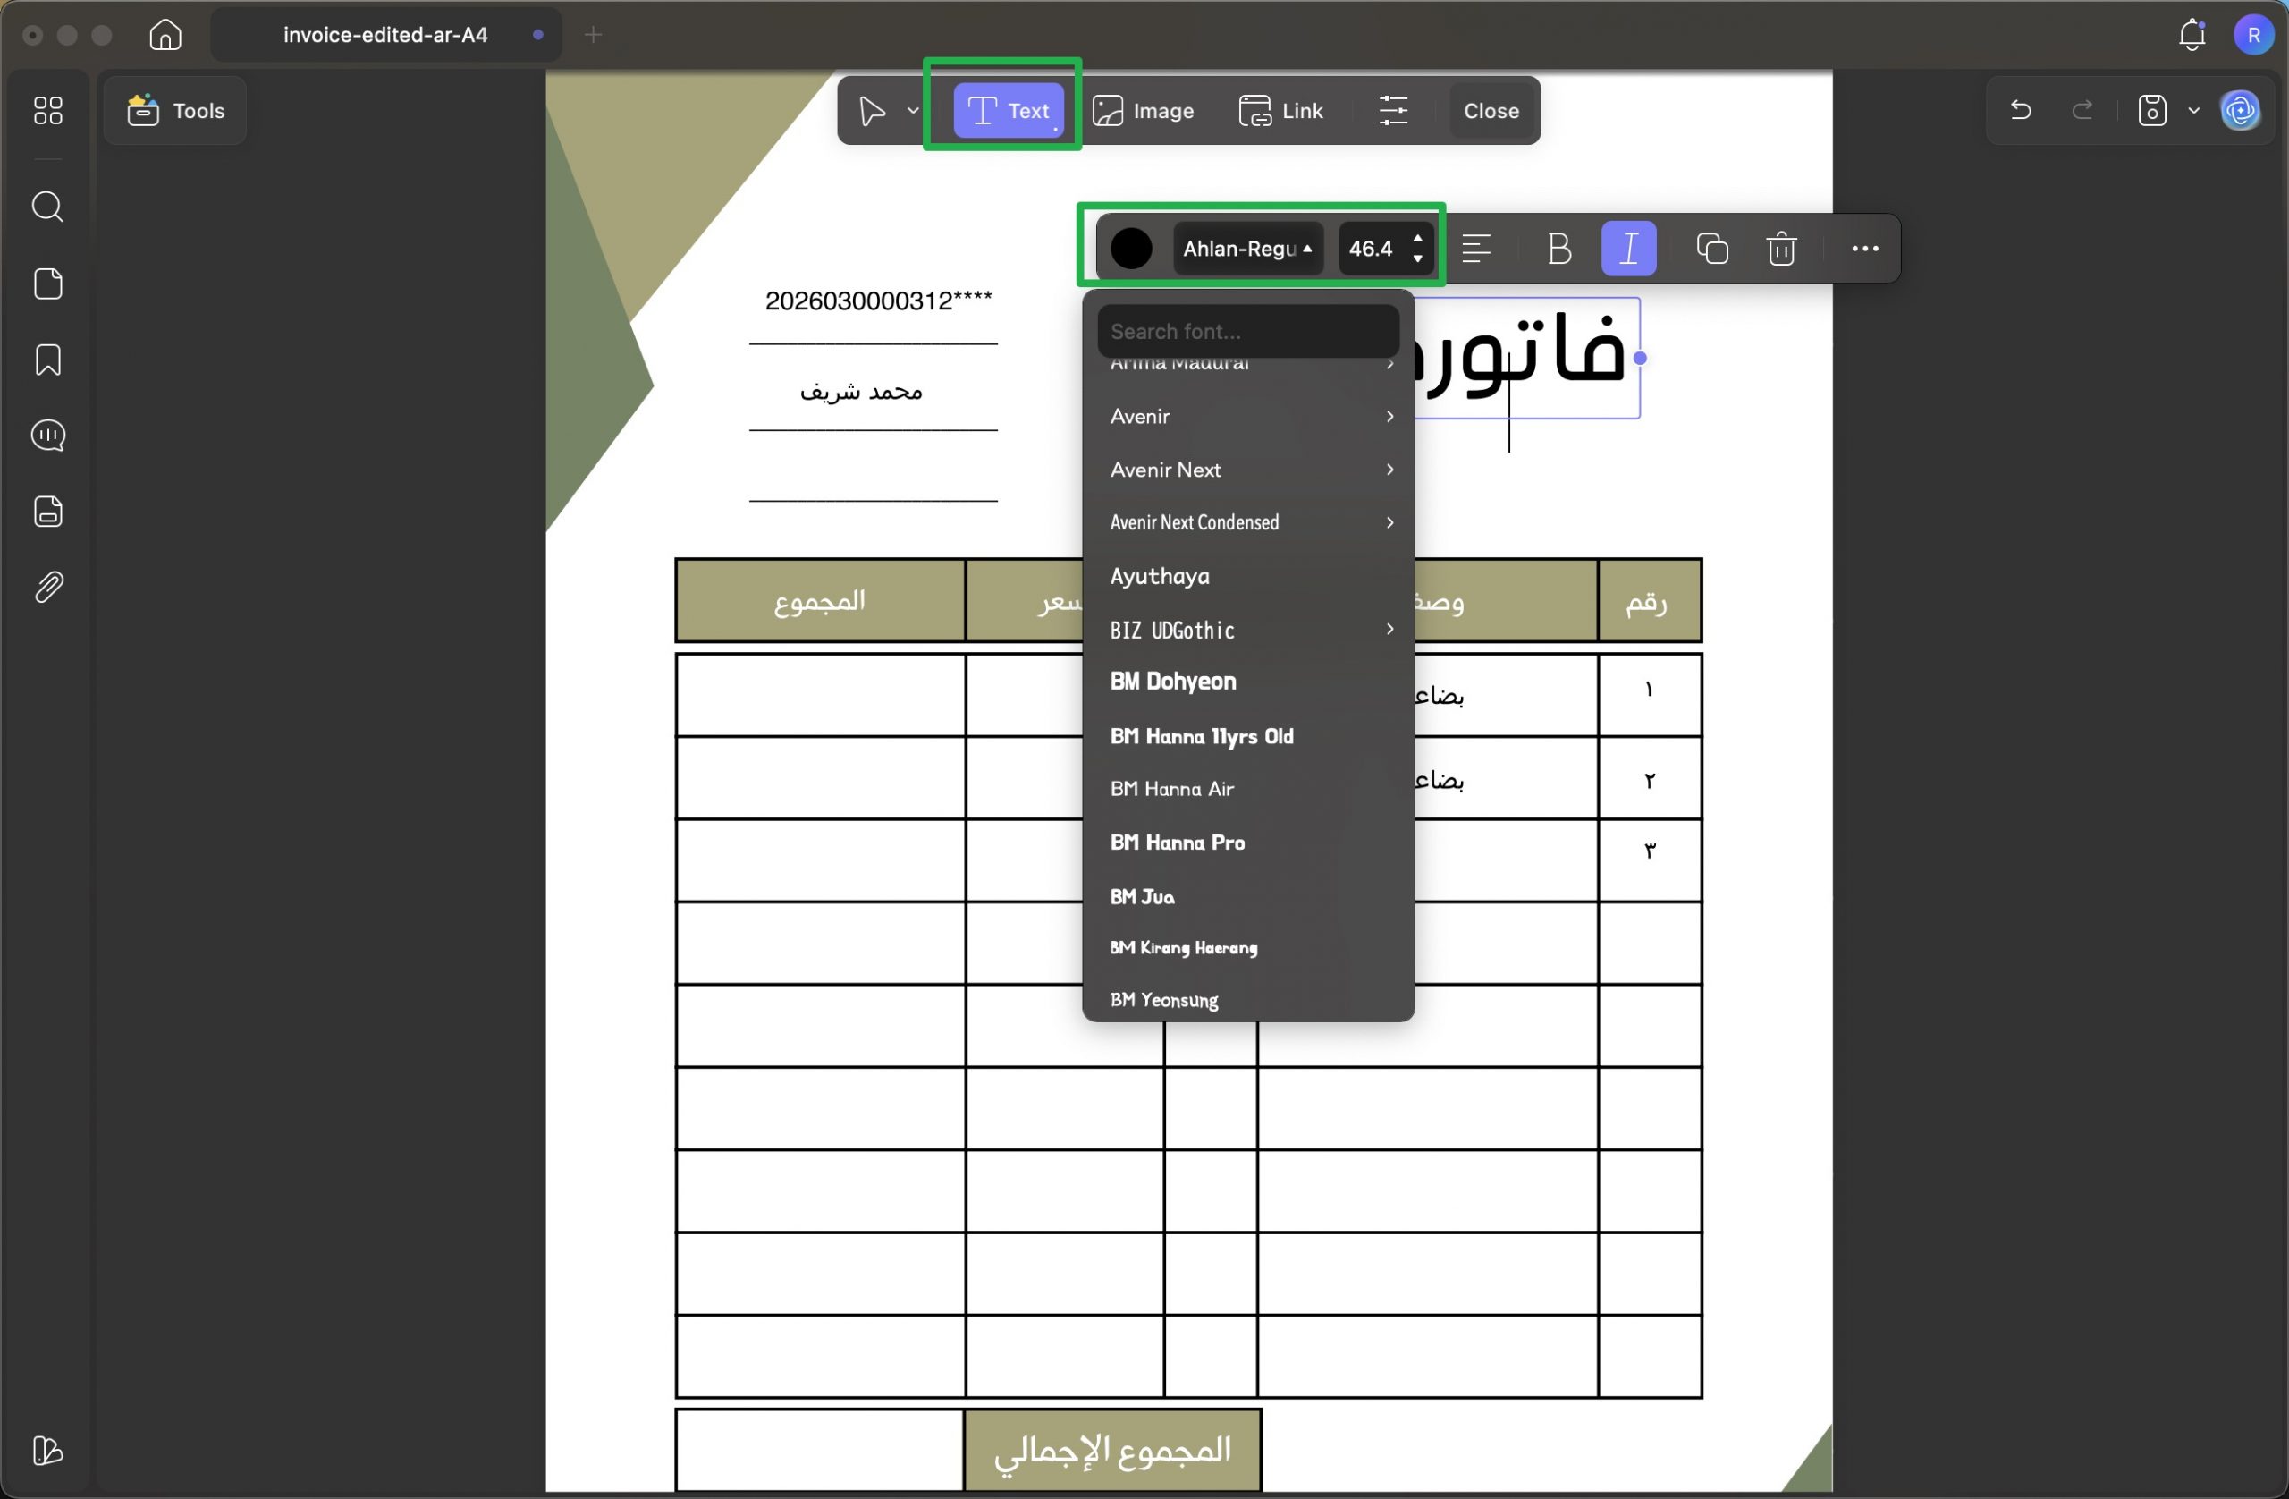Open more options ellipsis menu
Viewport: 2289px width, 1499px height.
(x=1864, y=250)
